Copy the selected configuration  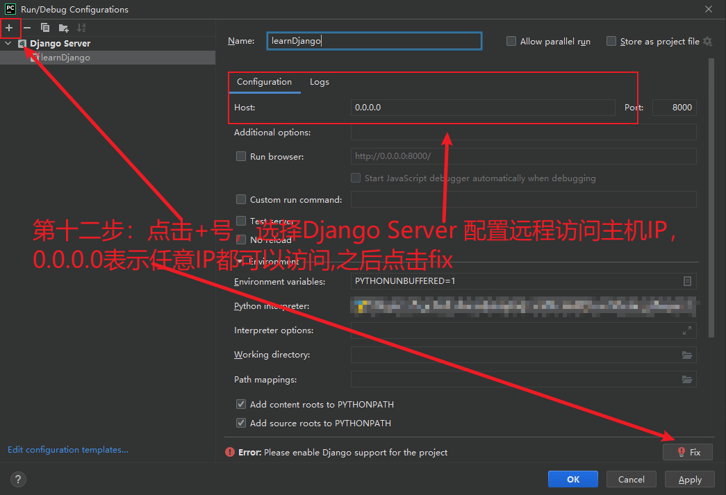coord(45,28)
